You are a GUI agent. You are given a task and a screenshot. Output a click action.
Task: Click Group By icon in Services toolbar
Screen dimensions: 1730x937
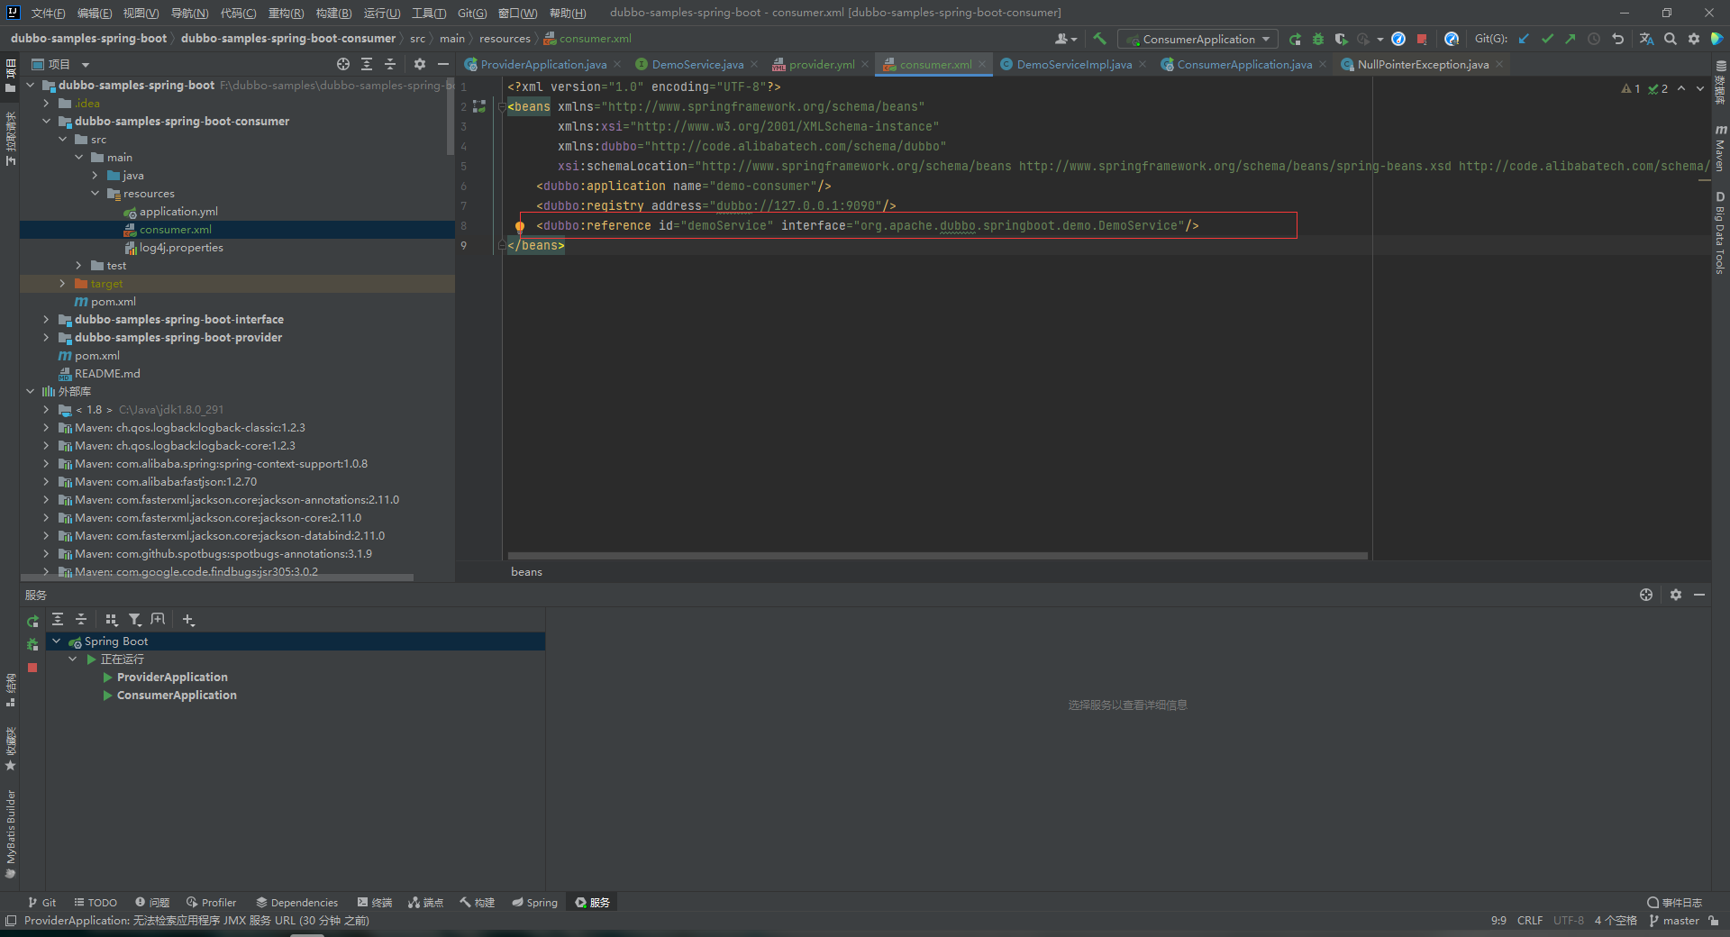pos(112,619)
